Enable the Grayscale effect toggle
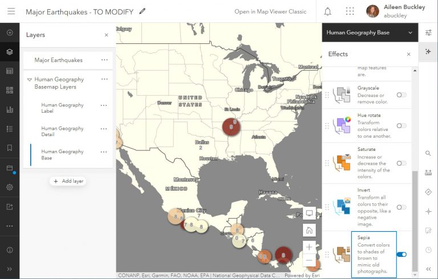The width and height of the screenshot is (438, 279). click(x=401, y=95)
